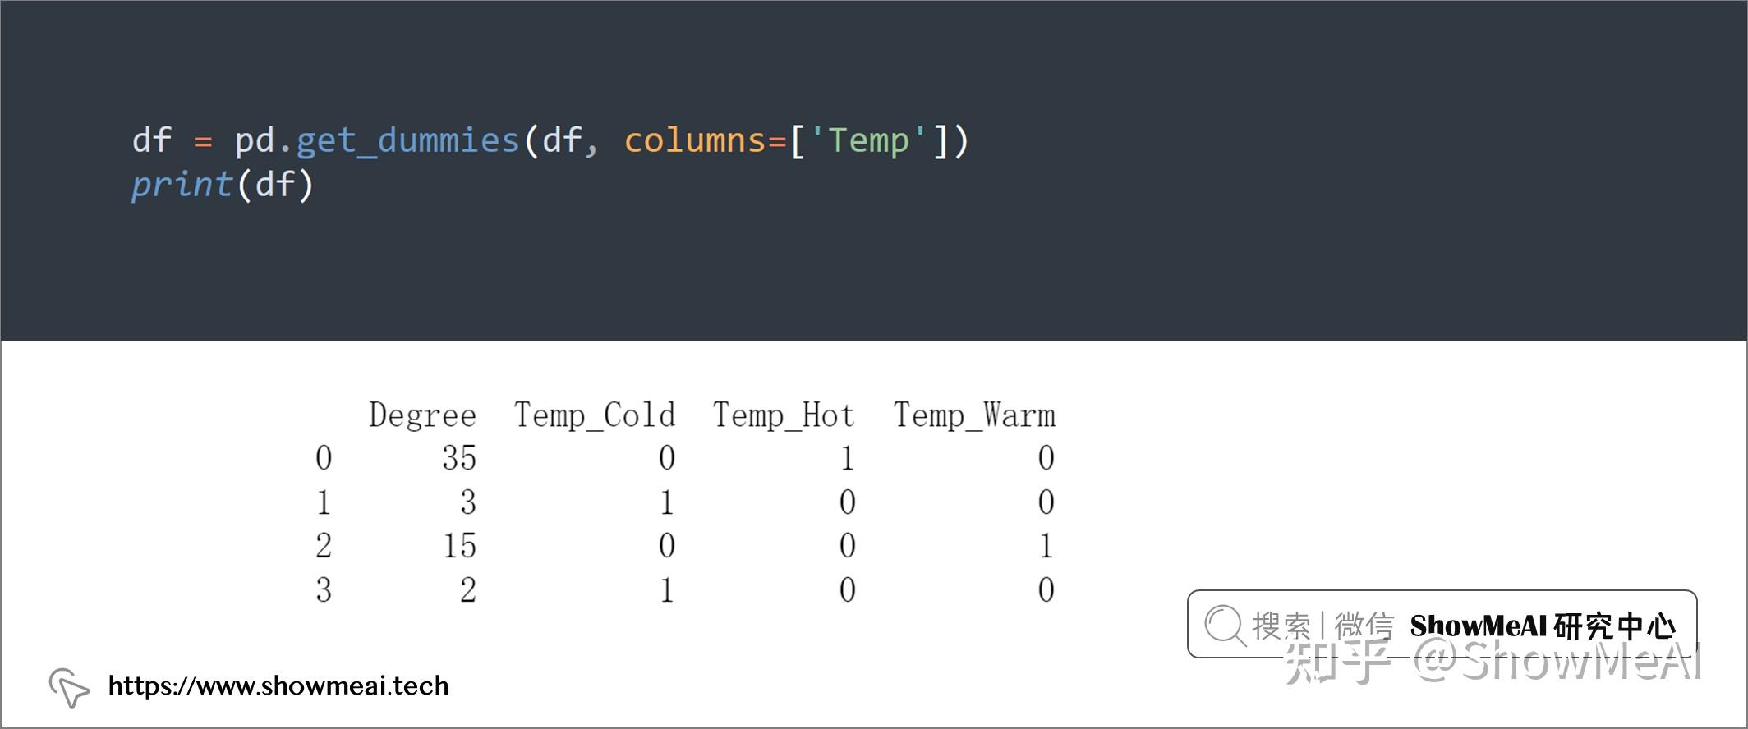Select the Degree column header
This screenshot has height=729, width=1748.
422,415
